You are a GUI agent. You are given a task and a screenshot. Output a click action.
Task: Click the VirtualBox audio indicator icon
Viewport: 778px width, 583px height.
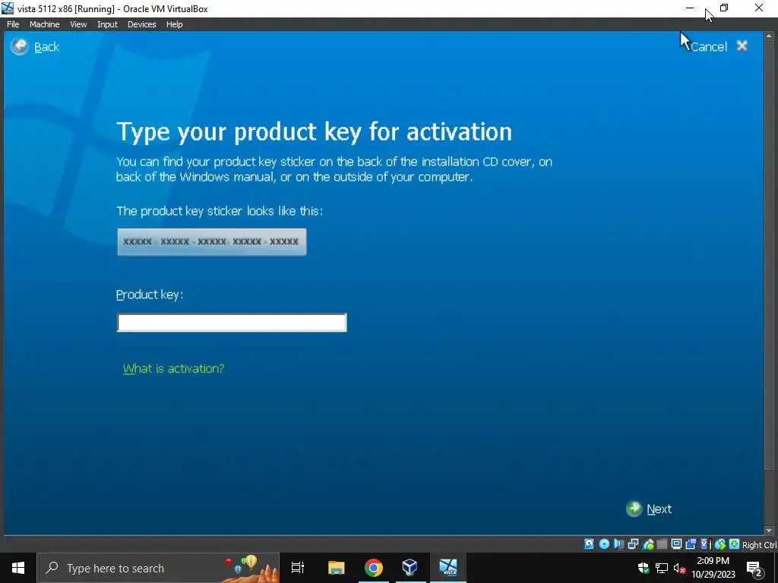tap(618, 544)
